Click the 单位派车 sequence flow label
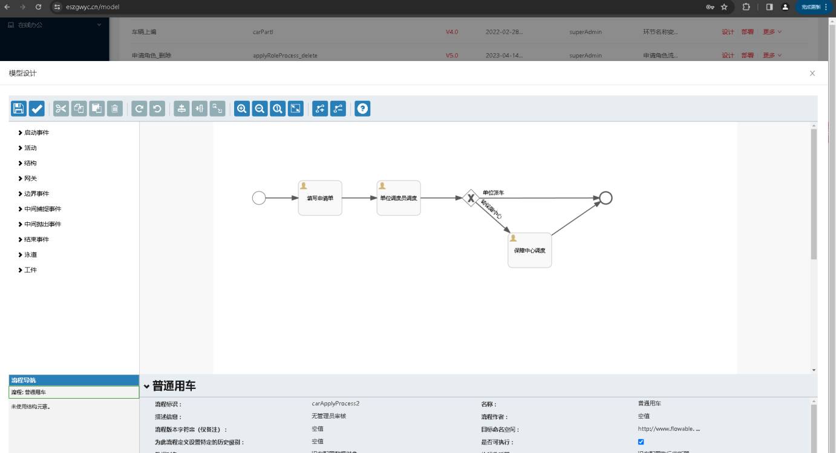 point(494,193)
